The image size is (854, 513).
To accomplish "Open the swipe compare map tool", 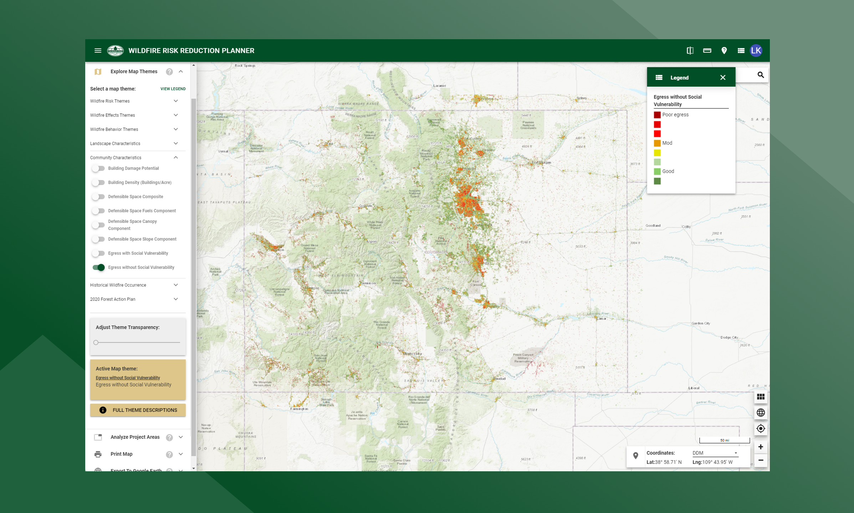I will tap(690, 51).
